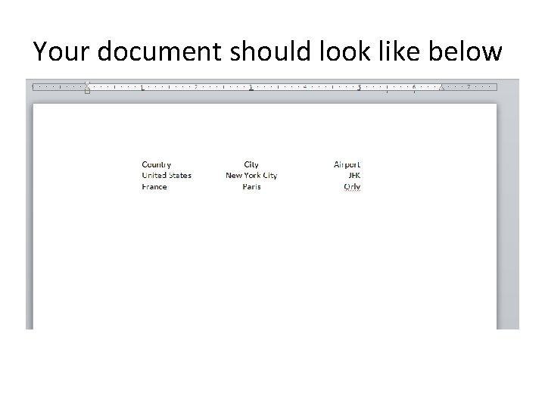Click the right indent marker on the ruler
This screenshot has width=545, height=409.
pyautogui.click(x=441, y=88)
